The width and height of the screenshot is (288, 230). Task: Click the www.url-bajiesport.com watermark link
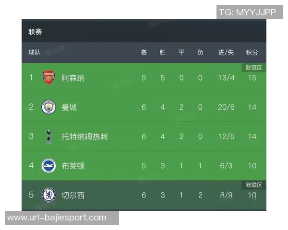57,218
